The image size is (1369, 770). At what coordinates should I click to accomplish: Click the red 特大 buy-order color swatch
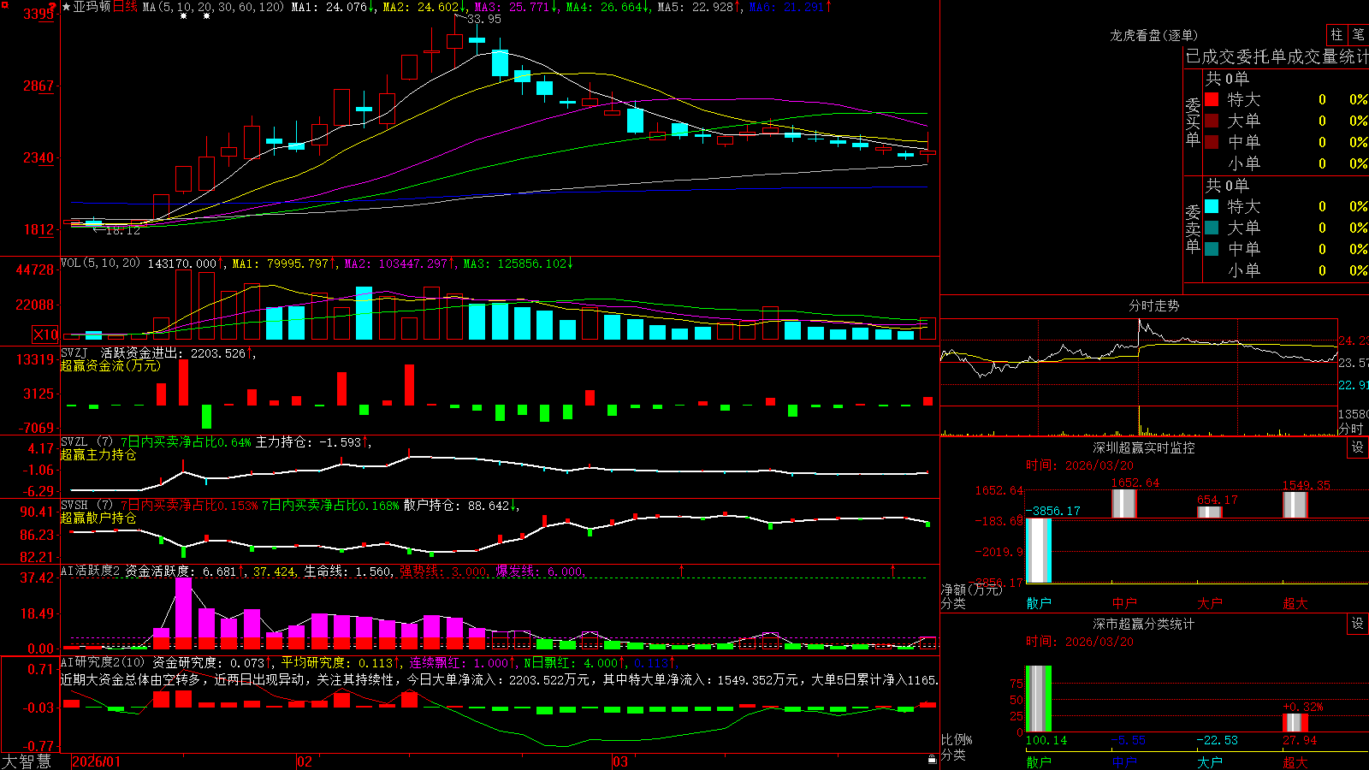[1212, 99]
